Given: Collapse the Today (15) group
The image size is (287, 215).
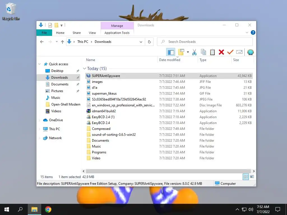Looking at the screenshot, I should [84, 69].
